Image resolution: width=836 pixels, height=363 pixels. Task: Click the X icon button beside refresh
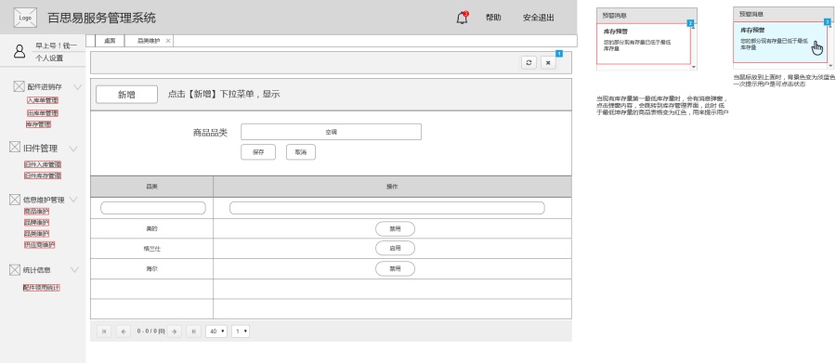click(548, 62)
